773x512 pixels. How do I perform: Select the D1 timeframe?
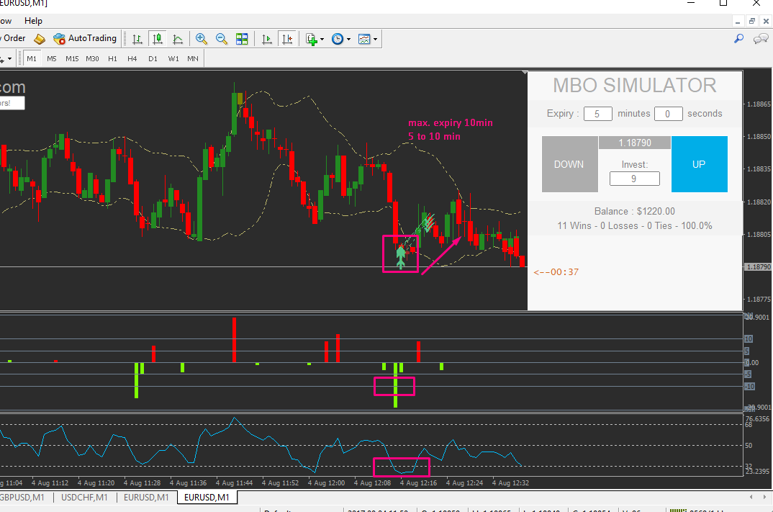(x=153, y=59)
